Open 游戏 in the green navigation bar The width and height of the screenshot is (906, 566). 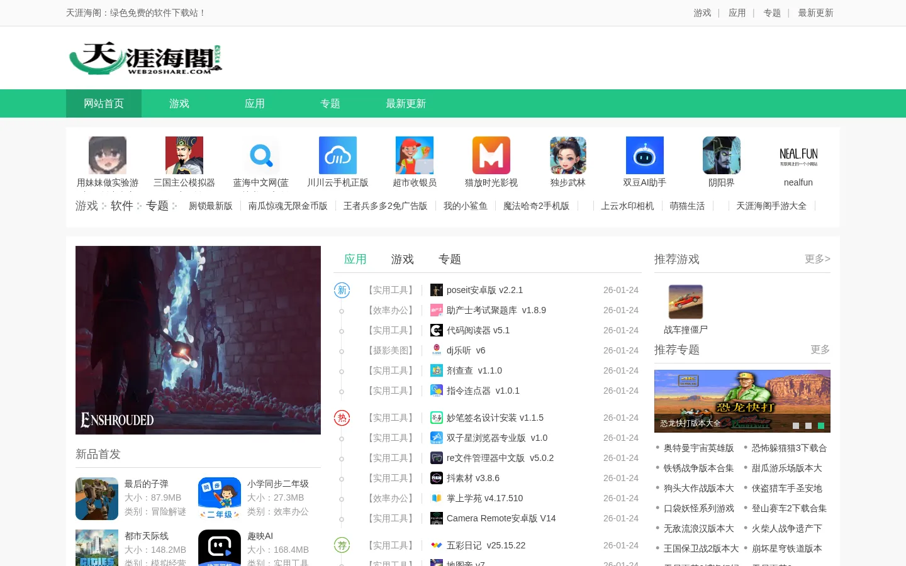[179, 104]
